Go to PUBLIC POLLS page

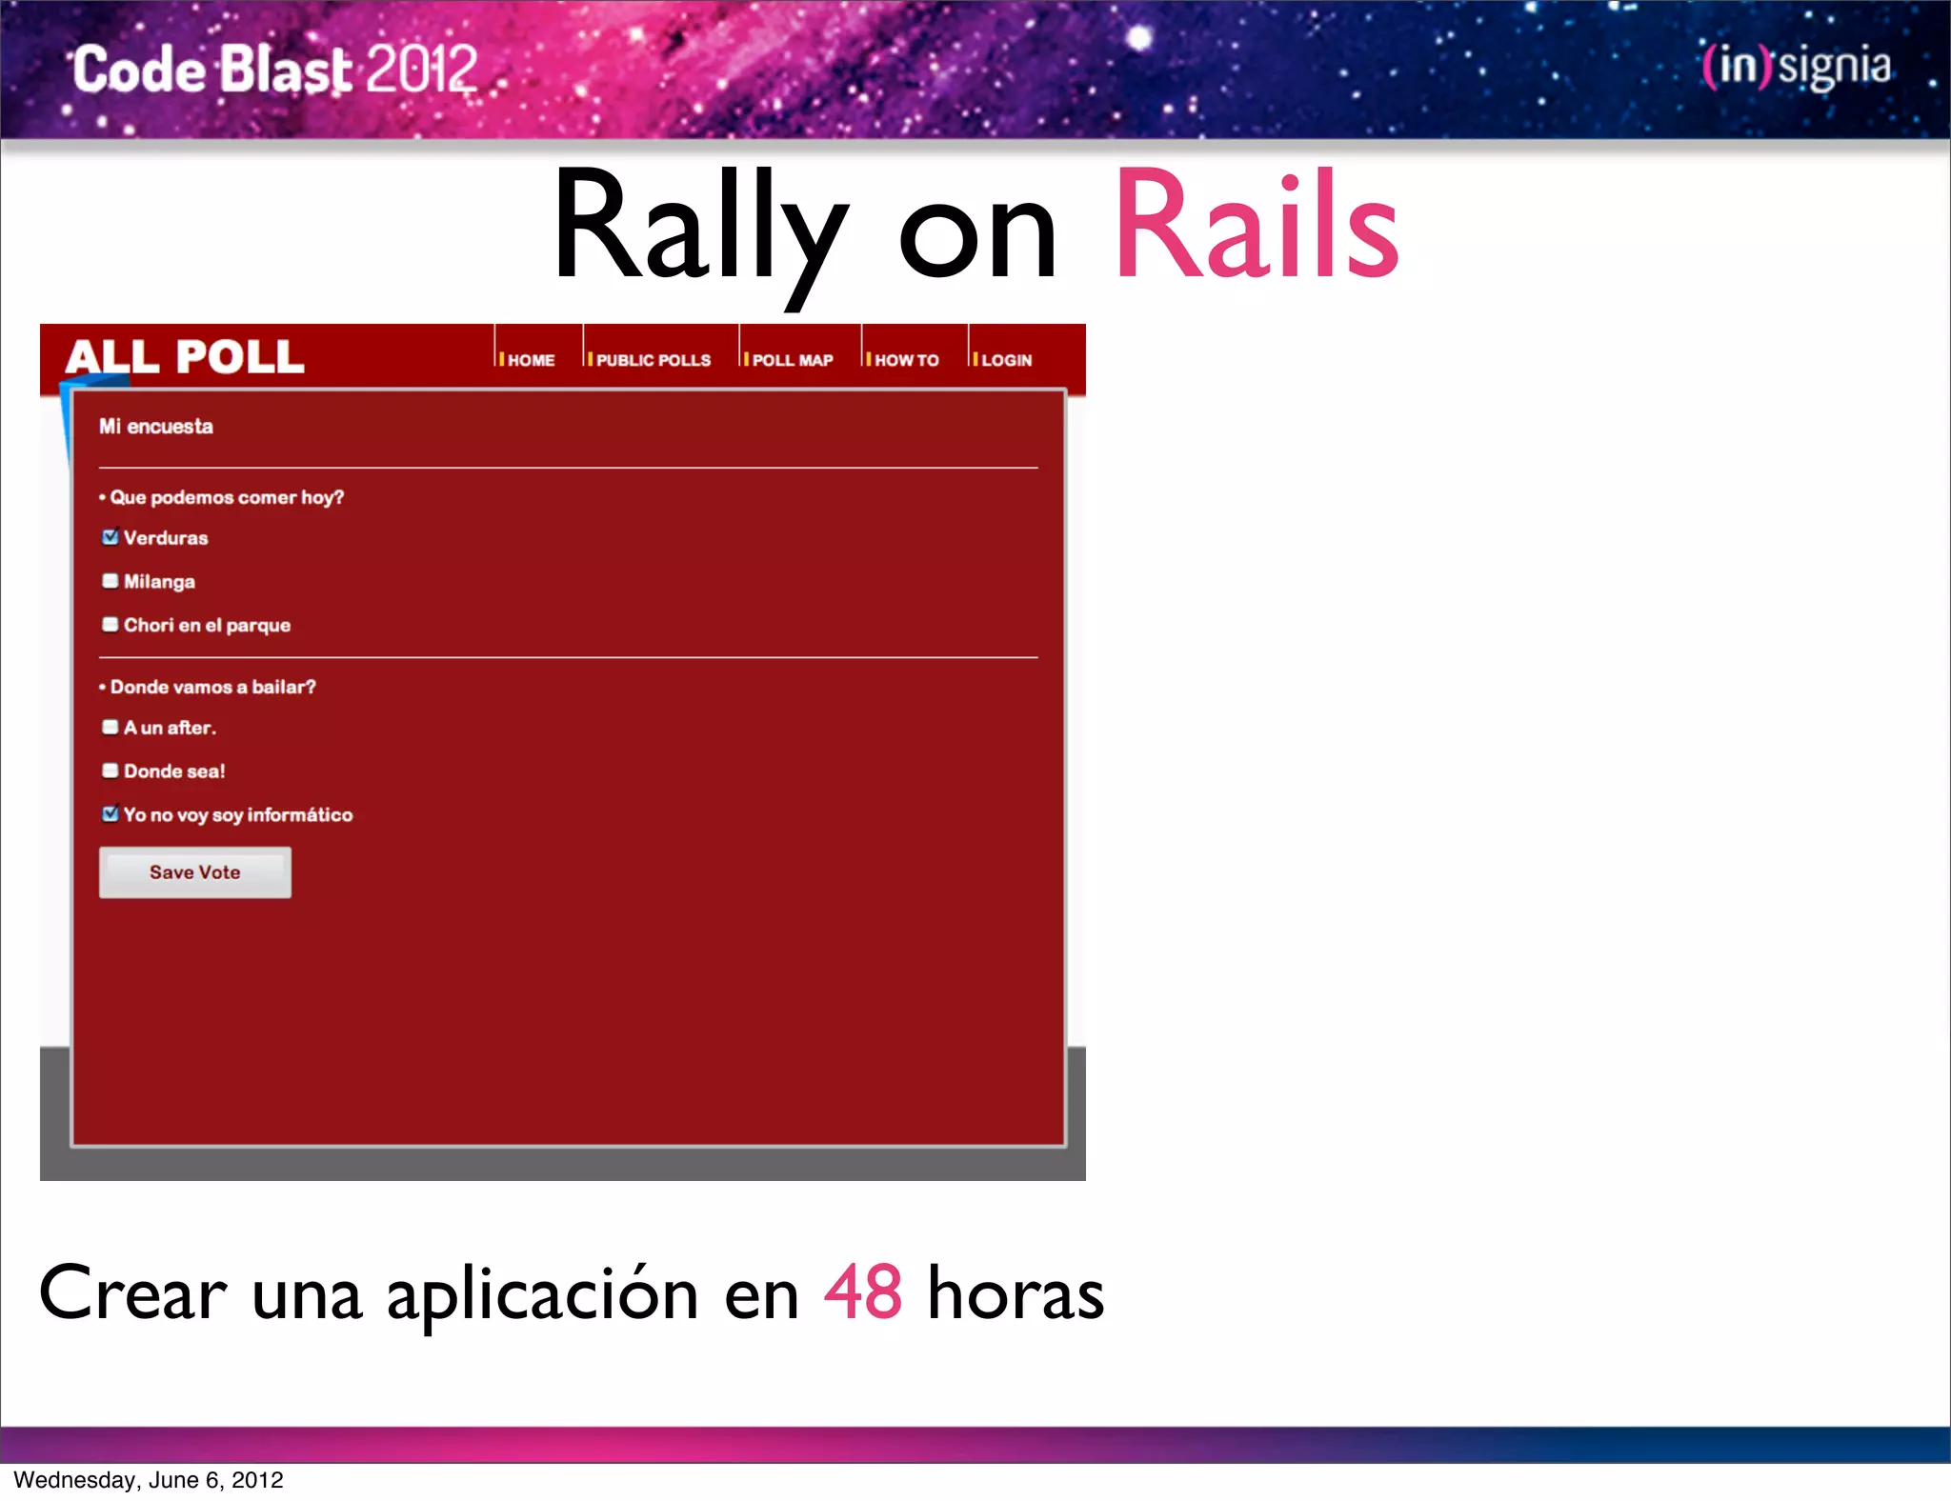tap(654, 360)
